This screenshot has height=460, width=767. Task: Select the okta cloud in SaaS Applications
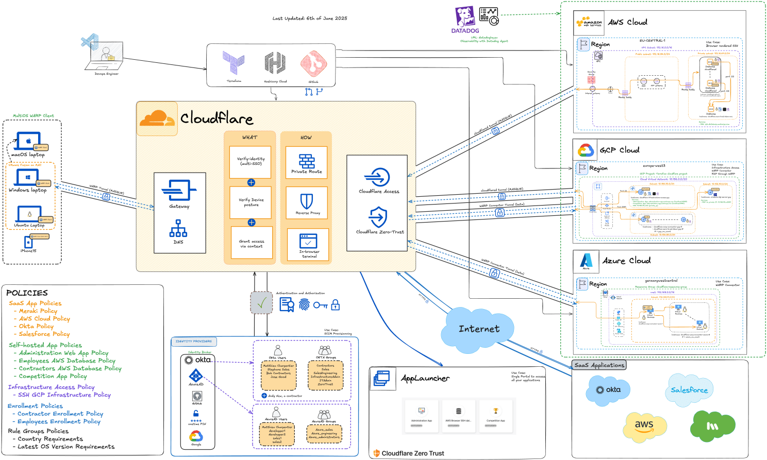tap(608, 390)
